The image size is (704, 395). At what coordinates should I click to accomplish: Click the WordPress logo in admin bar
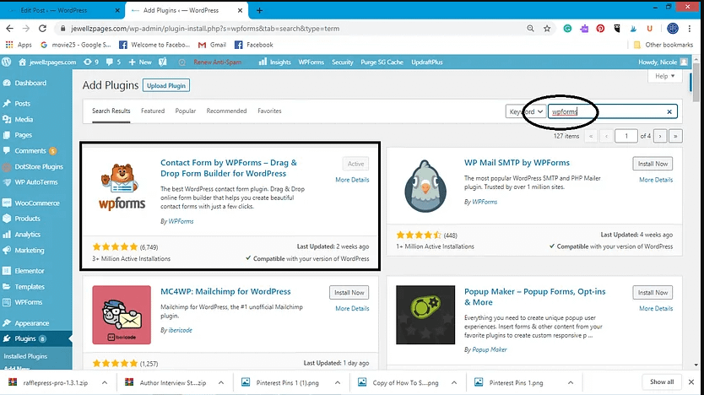coord(6,62)
